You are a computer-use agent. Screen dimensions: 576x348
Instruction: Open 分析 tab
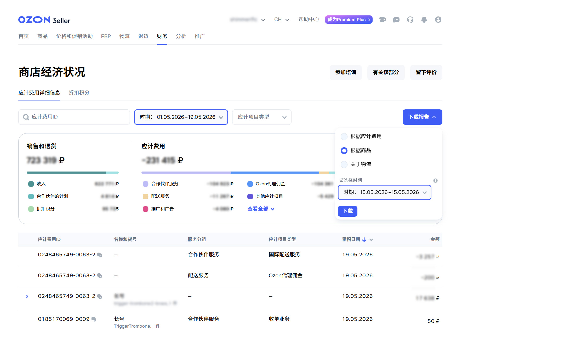click(x=181, y=36)
